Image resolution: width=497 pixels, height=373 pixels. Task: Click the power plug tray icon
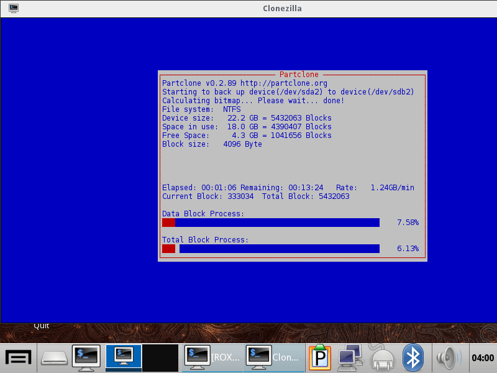tap(383, 359)
